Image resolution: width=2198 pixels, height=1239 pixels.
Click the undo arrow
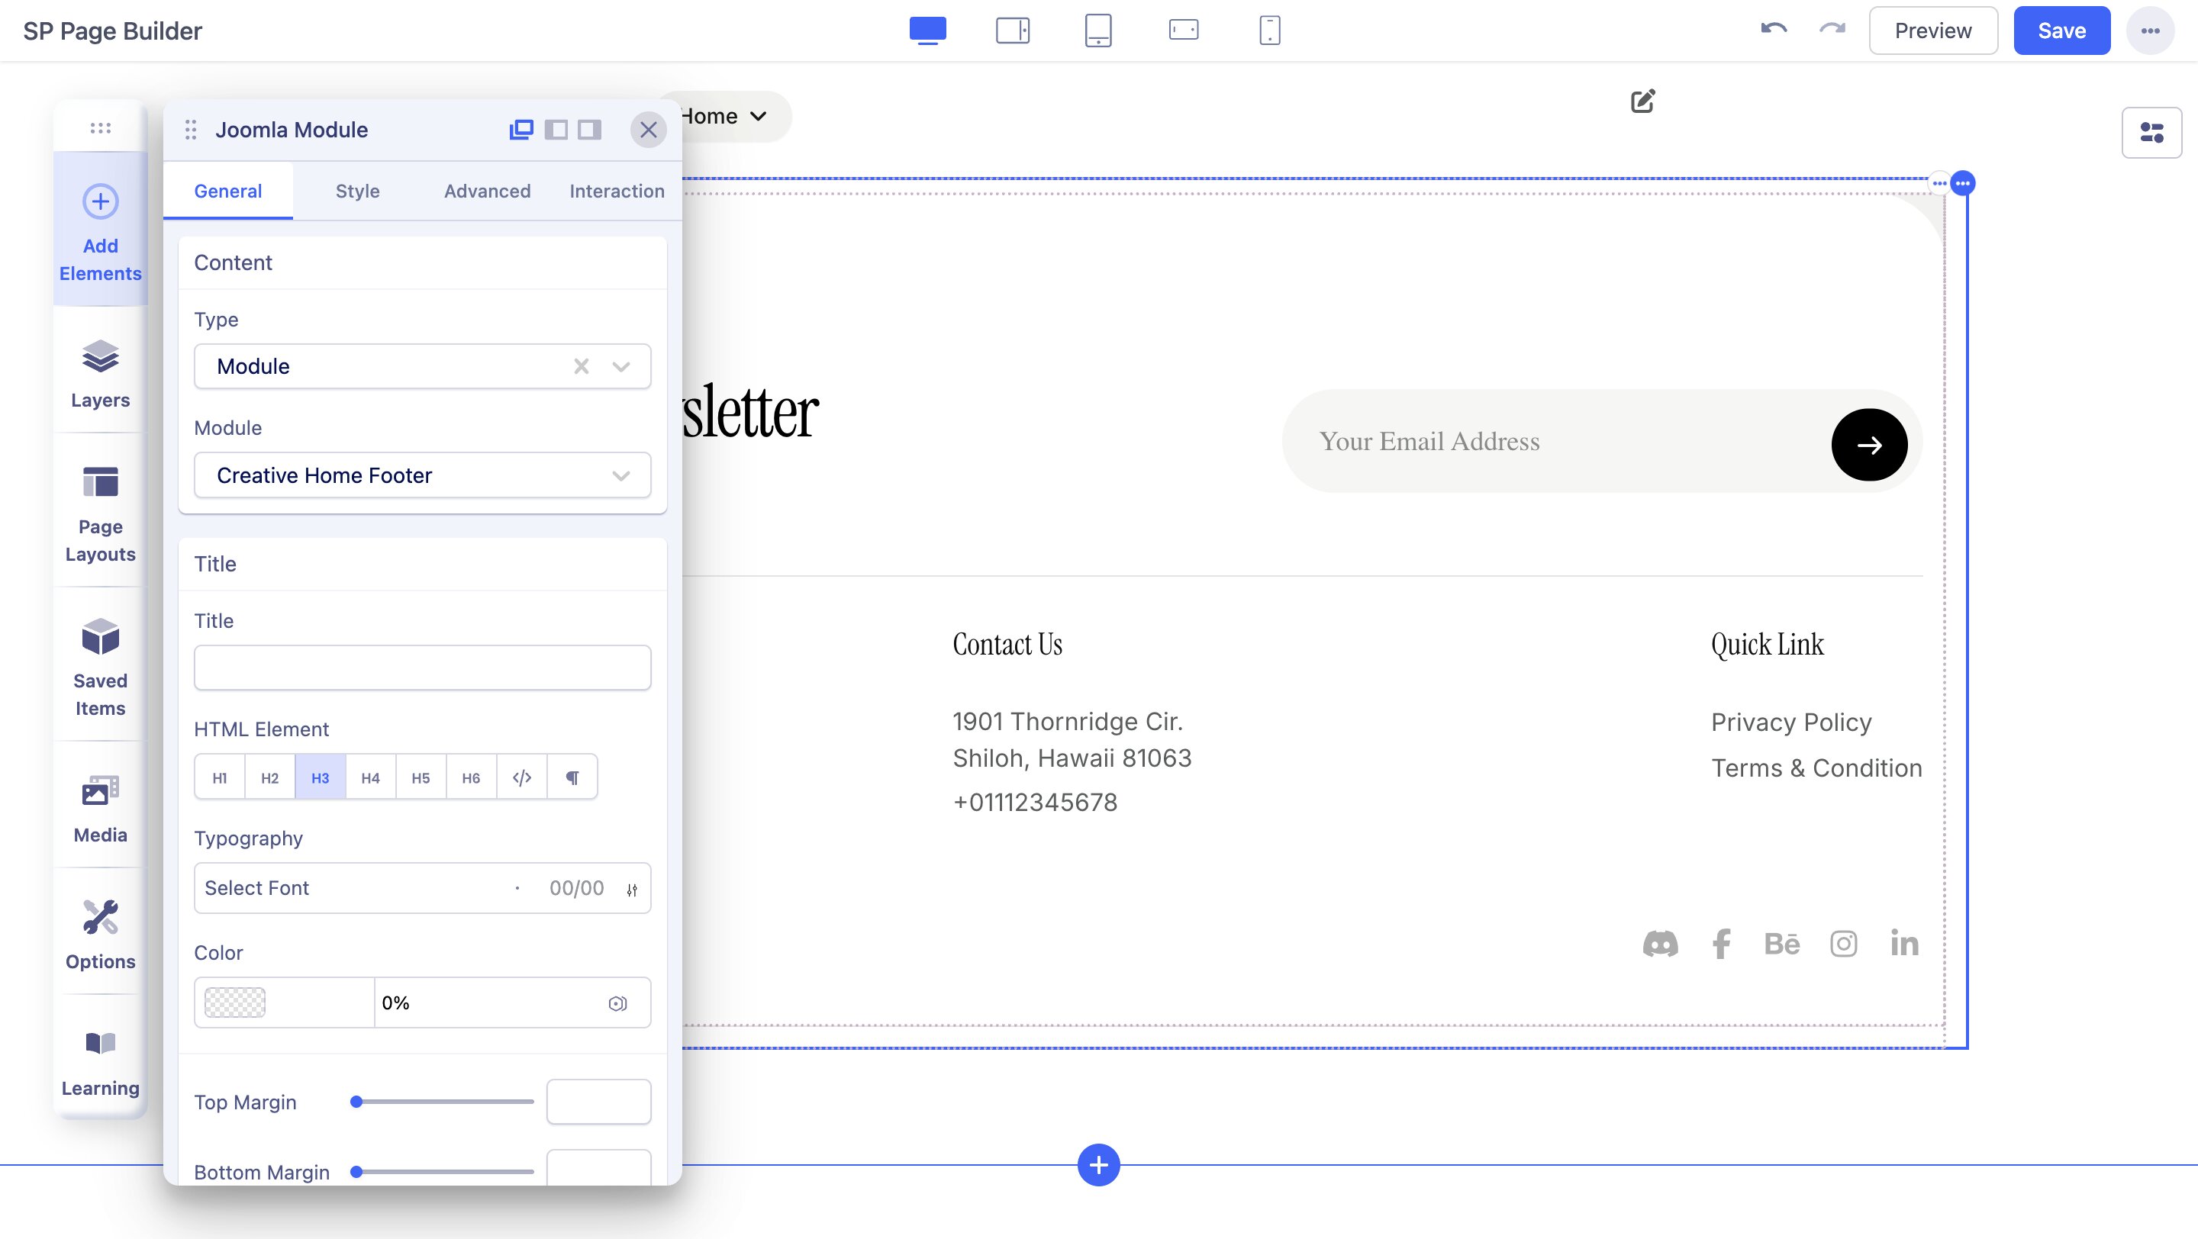pos(1773,30)
